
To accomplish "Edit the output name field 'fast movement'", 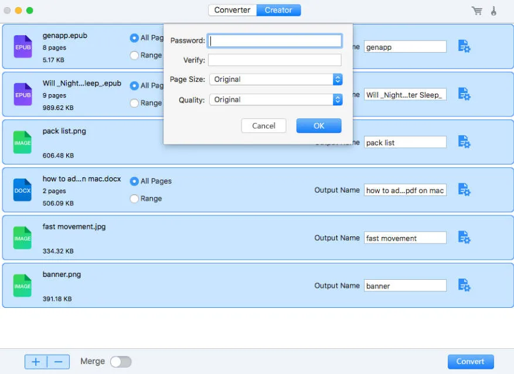I will [x=405, y=238].
